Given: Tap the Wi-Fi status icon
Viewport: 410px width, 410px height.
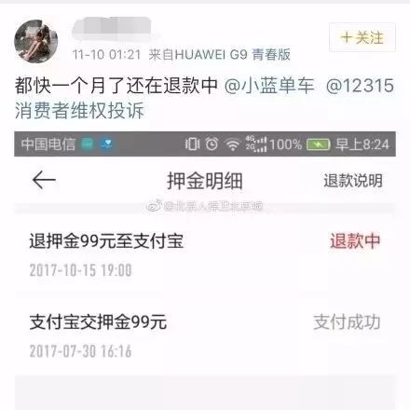Looking at the screenshot, I should coord(233,144).
